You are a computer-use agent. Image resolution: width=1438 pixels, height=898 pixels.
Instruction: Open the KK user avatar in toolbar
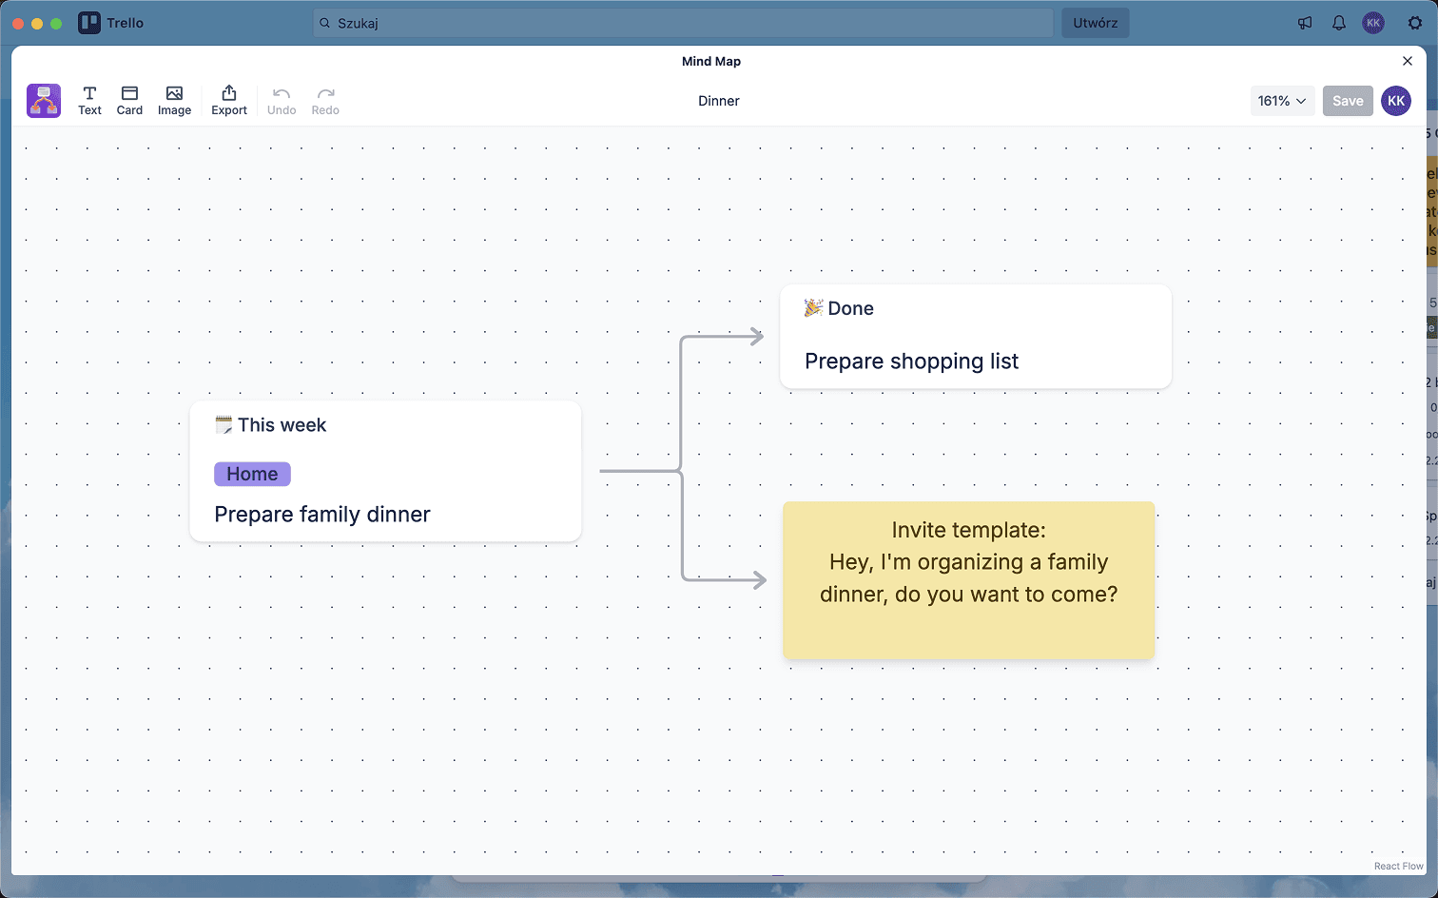tap(1395, 101)
